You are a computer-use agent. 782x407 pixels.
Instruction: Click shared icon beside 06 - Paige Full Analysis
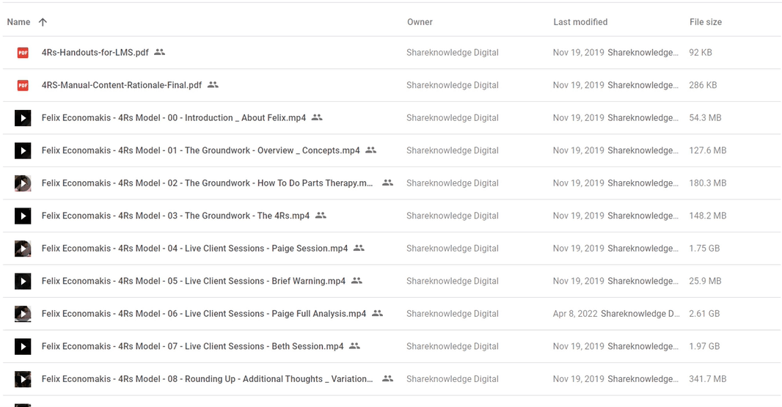[378, 313]
